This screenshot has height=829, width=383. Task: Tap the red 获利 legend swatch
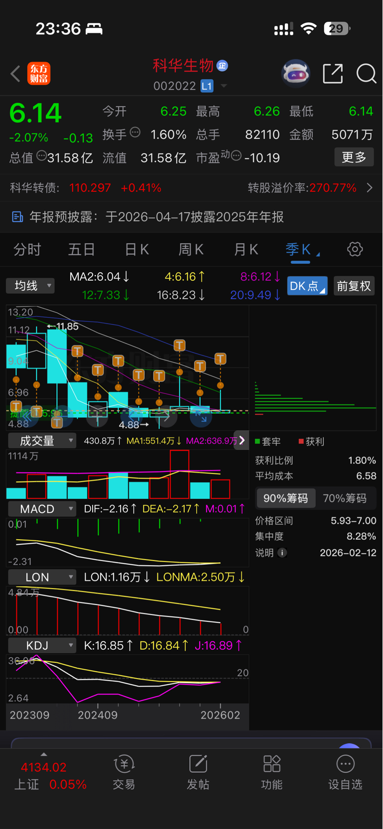coord(301,441)
